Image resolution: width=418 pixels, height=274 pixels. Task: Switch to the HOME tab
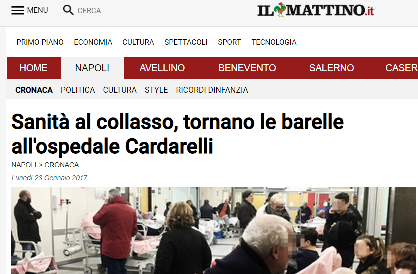34,68
